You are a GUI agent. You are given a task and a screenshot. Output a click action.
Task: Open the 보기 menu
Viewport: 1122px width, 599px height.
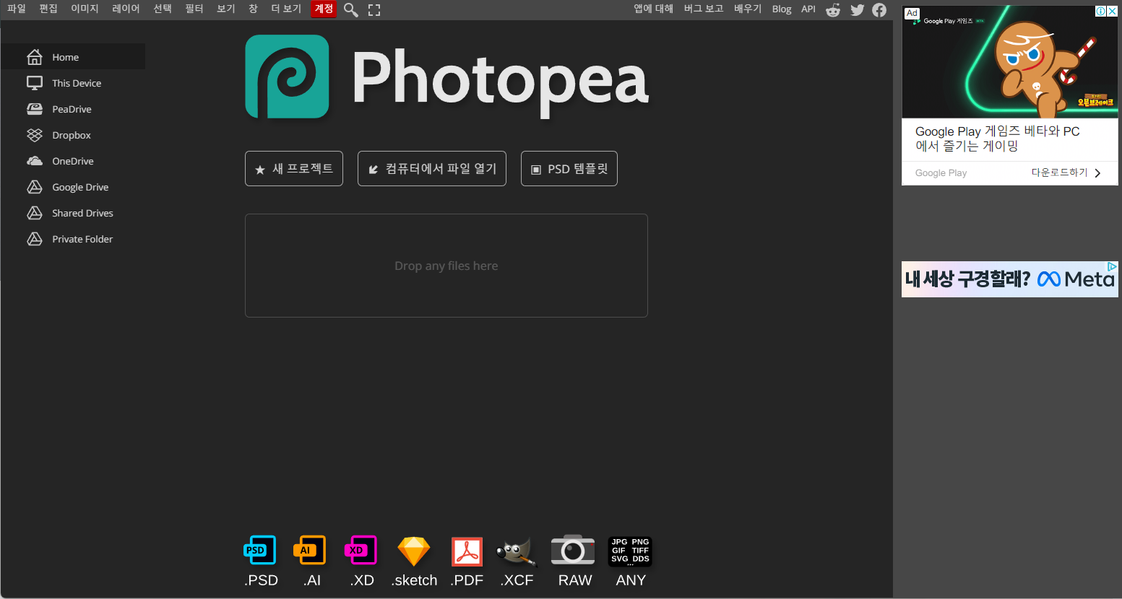click(226, 9)
